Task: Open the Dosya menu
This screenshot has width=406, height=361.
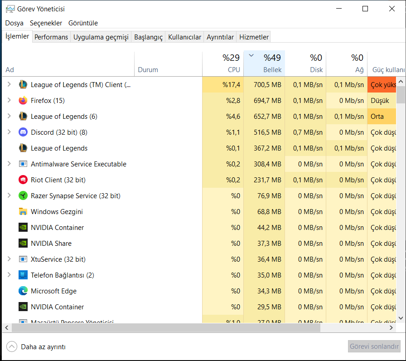Action: (x=14, y=23)
